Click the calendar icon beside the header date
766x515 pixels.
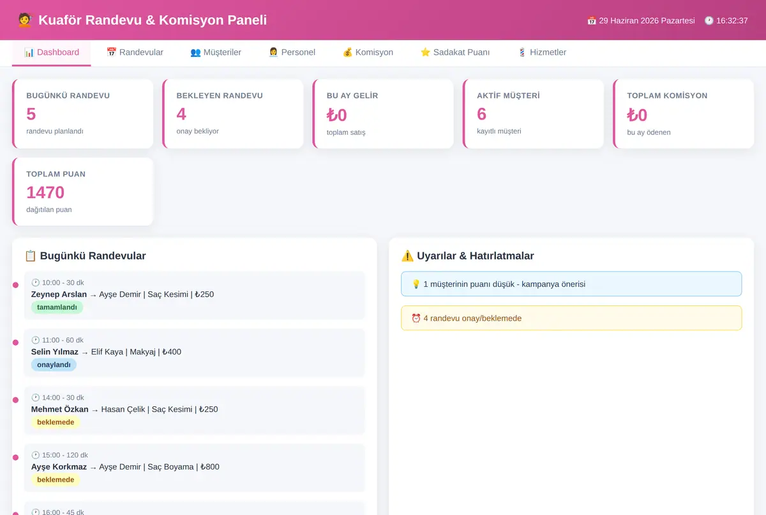click(x=592, y=20)
